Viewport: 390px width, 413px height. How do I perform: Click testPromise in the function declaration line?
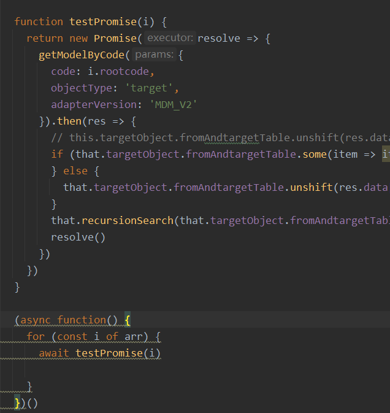coord(103,22)
